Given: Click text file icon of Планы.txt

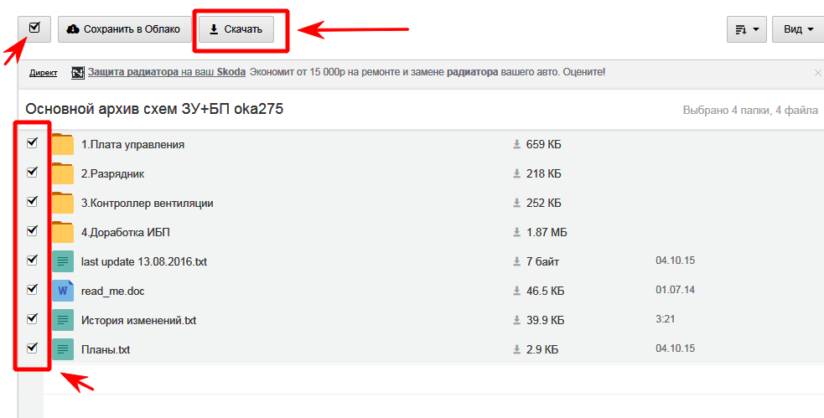Looking at the screenshot, I should pos(62,349).
